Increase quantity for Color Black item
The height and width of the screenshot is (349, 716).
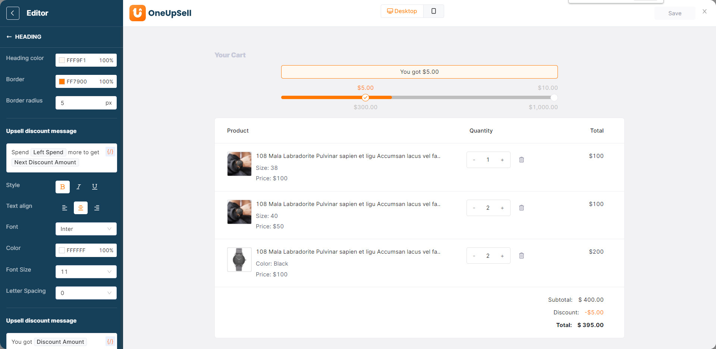tap(502, 256)
